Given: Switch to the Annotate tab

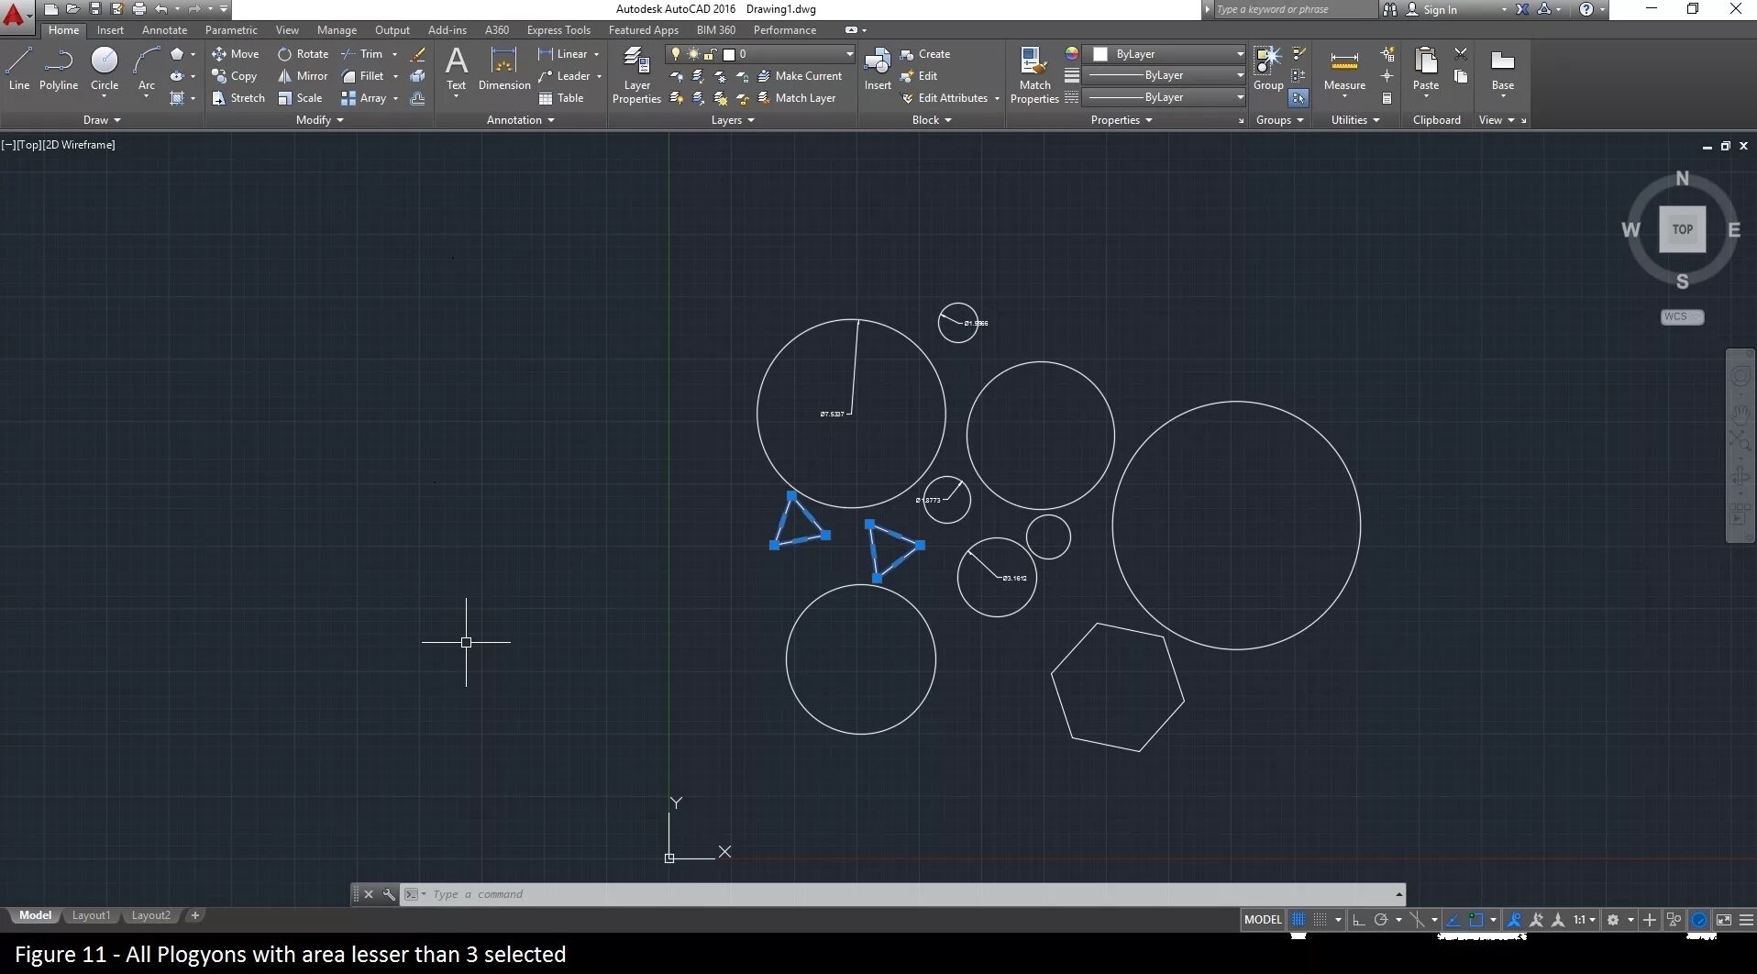Looking at the screenshot, I should (164, 30).
